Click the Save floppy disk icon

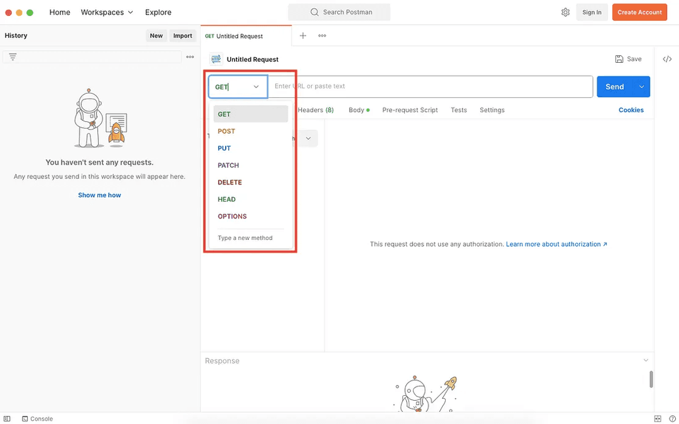pyautogui.click(x=619, y=59)
